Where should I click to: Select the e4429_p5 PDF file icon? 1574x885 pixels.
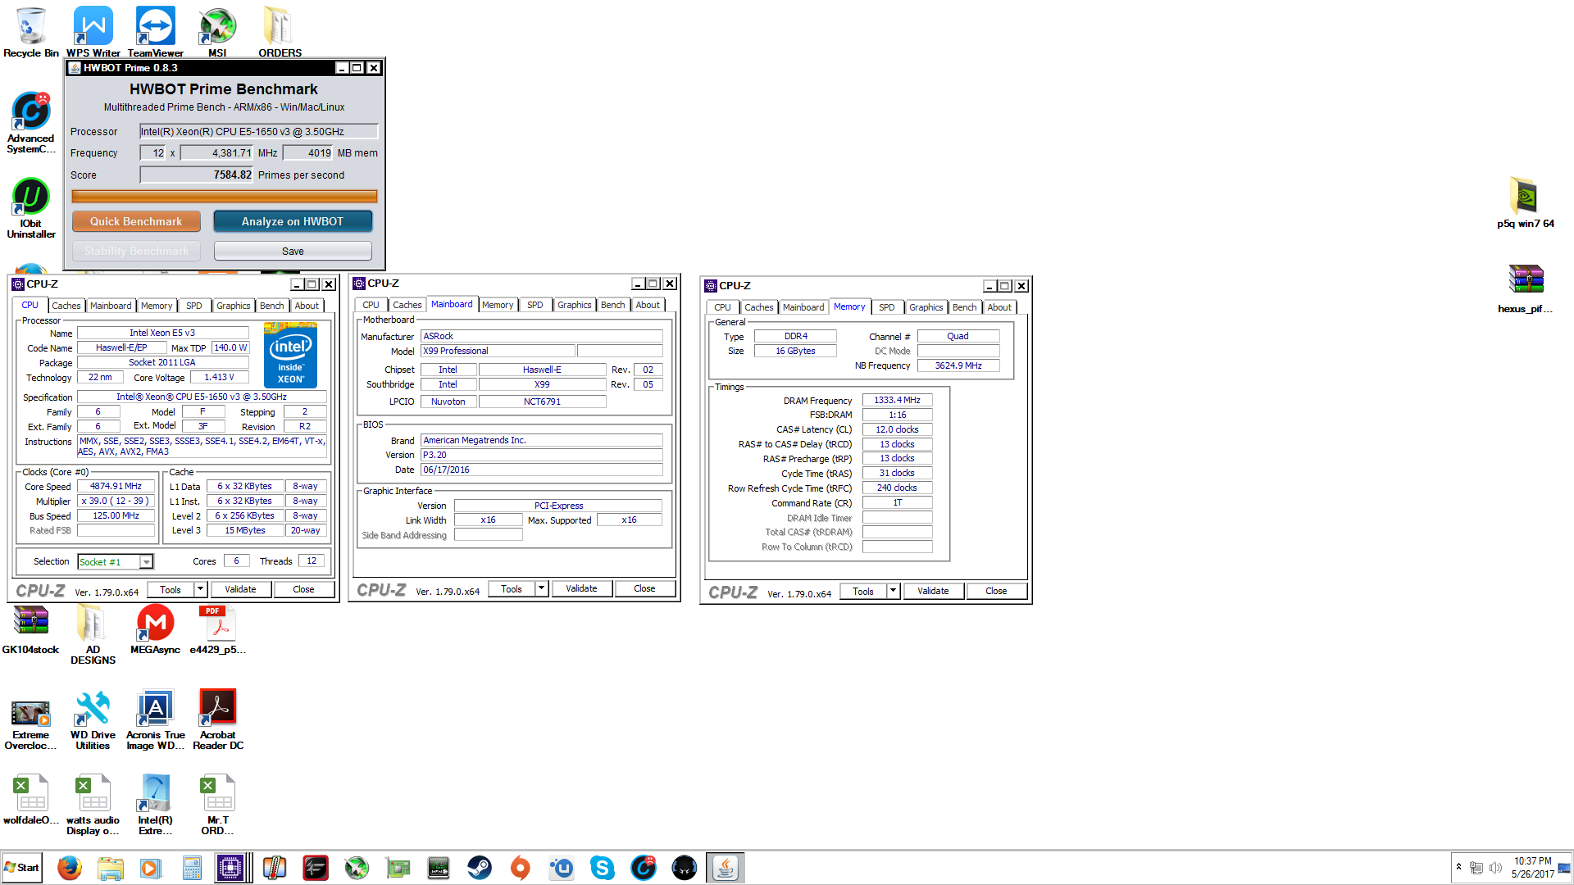217,629
